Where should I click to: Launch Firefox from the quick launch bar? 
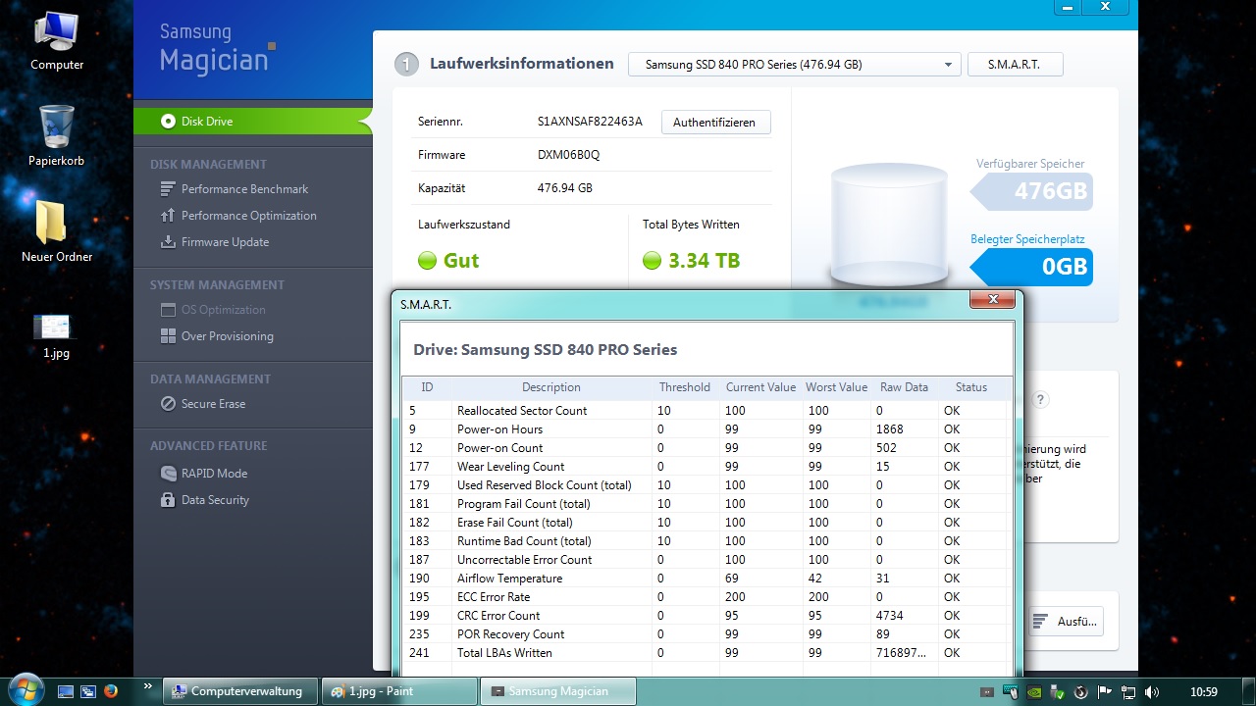111,691
